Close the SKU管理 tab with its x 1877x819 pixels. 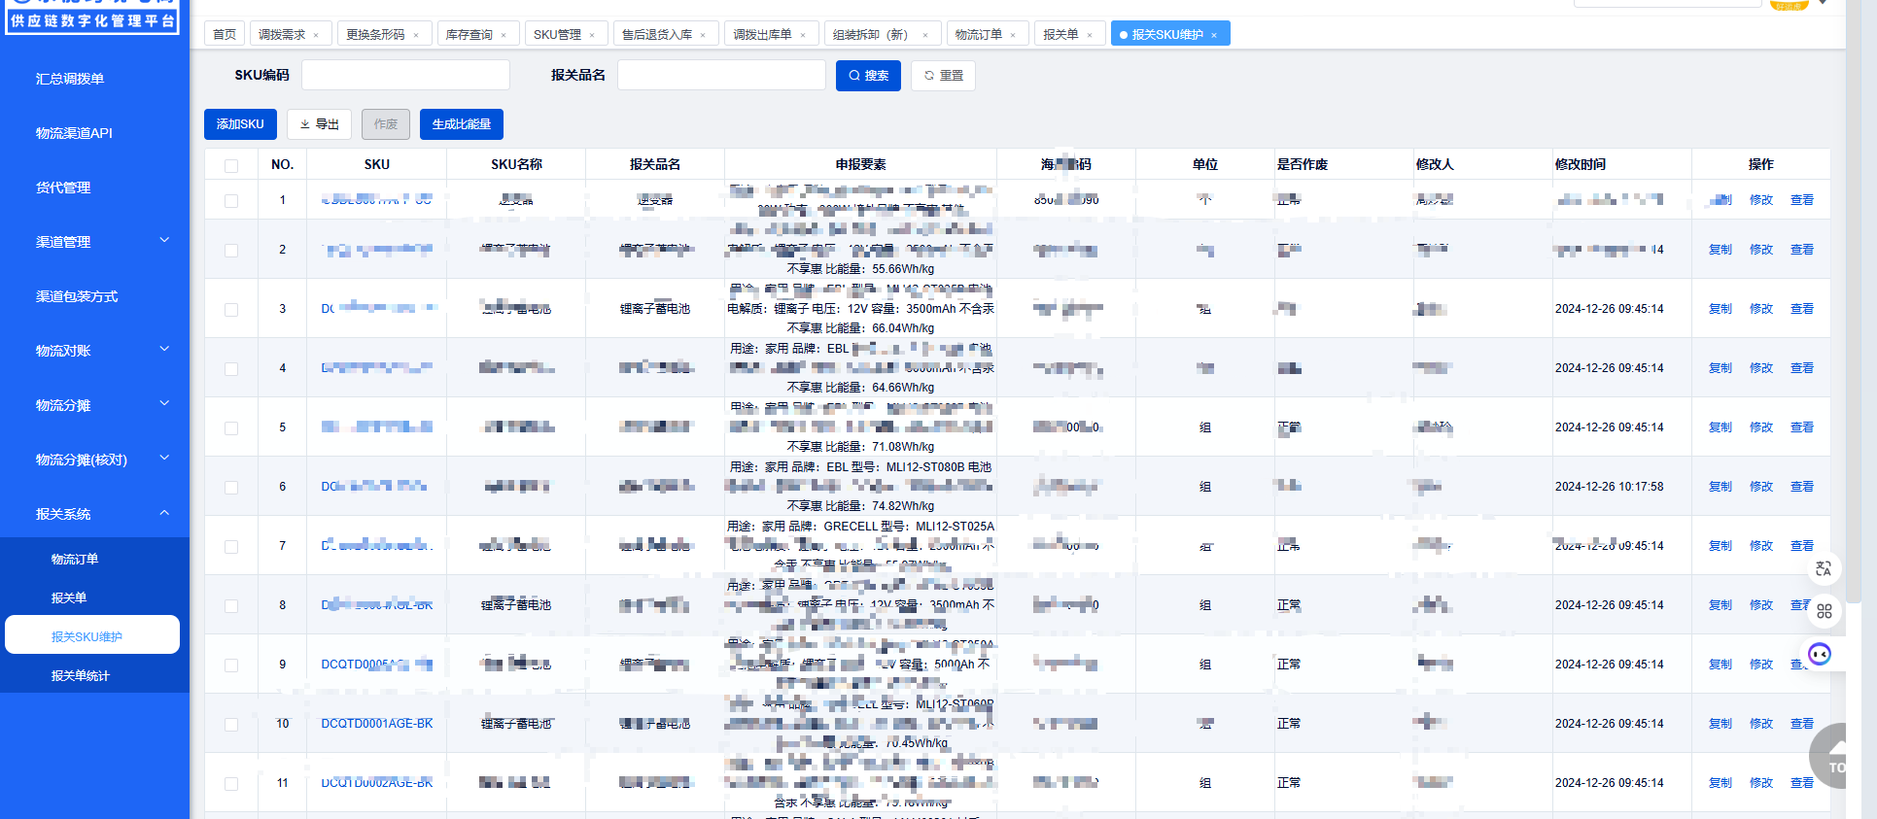[592, 35]
